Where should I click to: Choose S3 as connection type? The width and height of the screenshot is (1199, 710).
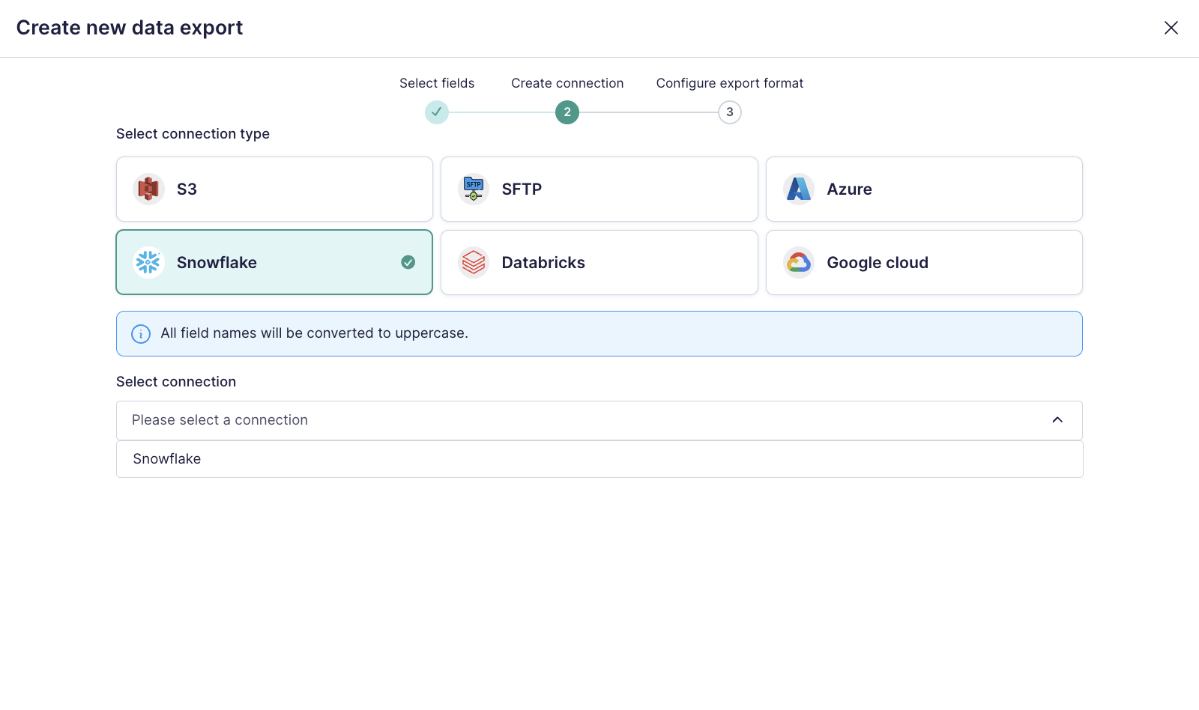tap(274, 189)
